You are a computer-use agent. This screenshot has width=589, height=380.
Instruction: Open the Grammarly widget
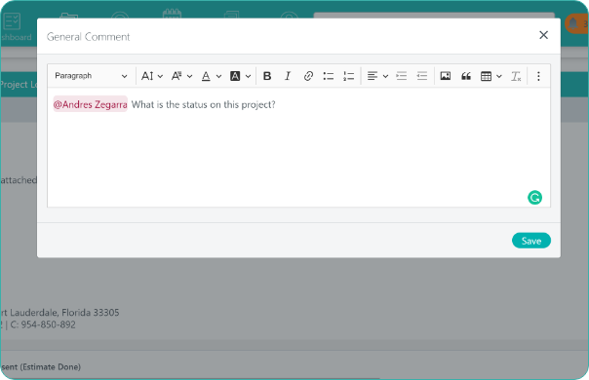click(x=534, y=198)
